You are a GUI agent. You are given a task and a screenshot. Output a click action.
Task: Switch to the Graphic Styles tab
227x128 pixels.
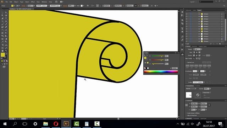[203, 46]
